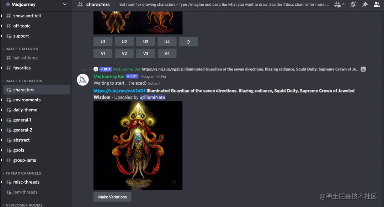
Task: Show member list icon
Action: click(x=377, y=4)
